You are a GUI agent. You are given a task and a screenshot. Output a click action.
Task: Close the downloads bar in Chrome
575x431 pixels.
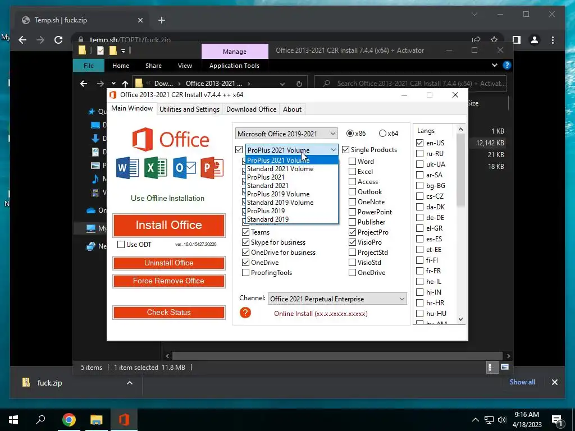(554, 382)
